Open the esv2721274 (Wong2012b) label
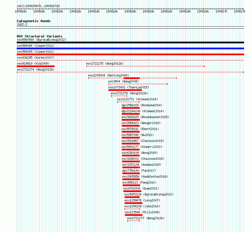Screen dimensions: 252x232 coord(36,69)
